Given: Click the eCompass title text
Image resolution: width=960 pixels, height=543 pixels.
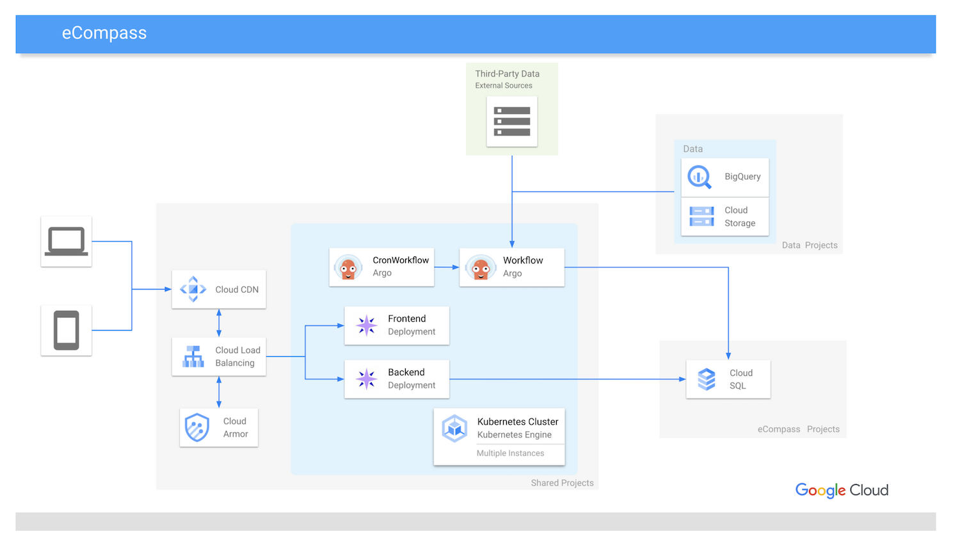Looking at the screenshot, I should [x=104, y=33].
